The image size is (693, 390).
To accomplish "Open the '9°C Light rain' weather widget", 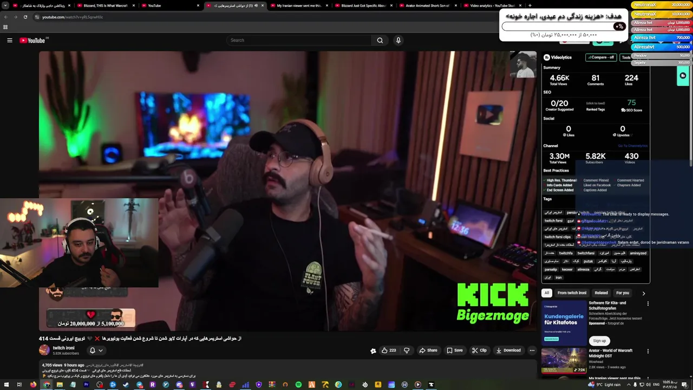I will pyautogui.click(x=605, y=385).
